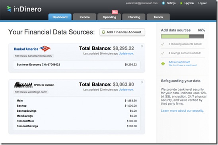Go to the Planning tab
Screen dimensions: 218x145
(134, 17)
